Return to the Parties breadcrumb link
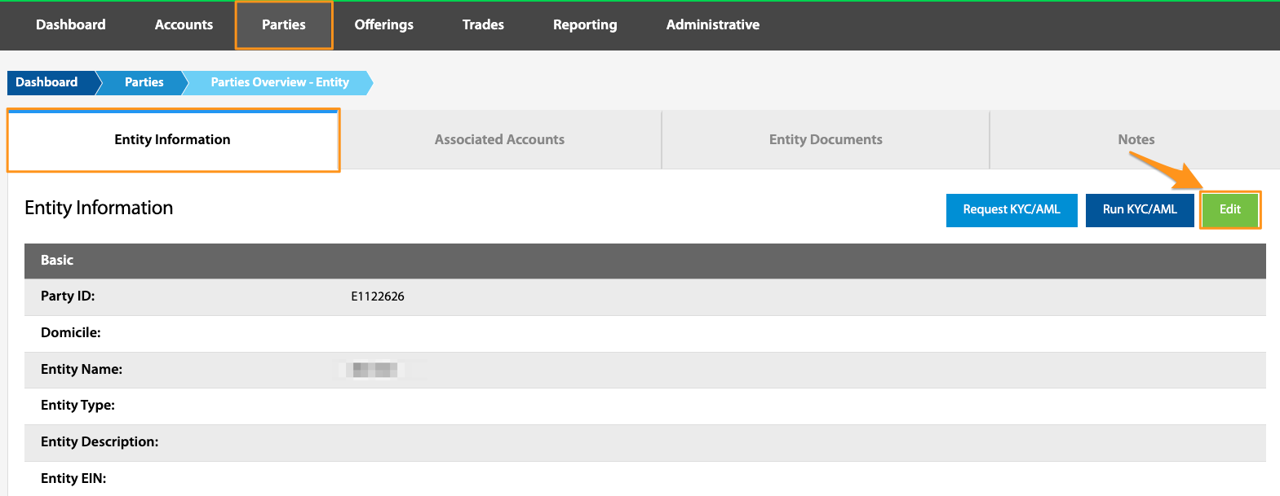1280x496 pixels. 144,82
